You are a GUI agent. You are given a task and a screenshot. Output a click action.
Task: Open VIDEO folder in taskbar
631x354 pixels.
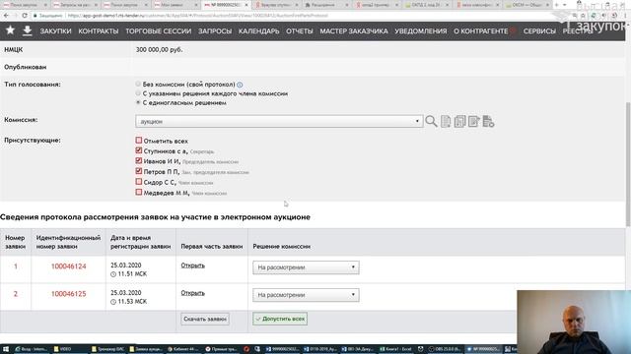point(63,349)
